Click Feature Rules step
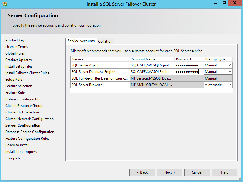 [x=16, y=93]
